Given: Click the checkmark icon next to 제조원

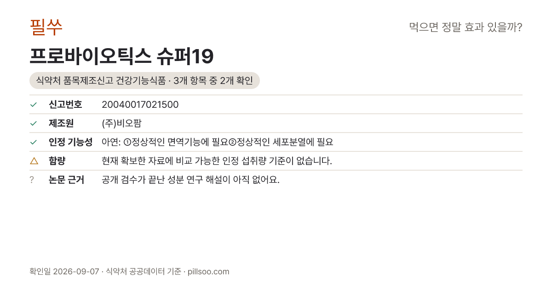Looking at the screenshot, I should point(33,123).
